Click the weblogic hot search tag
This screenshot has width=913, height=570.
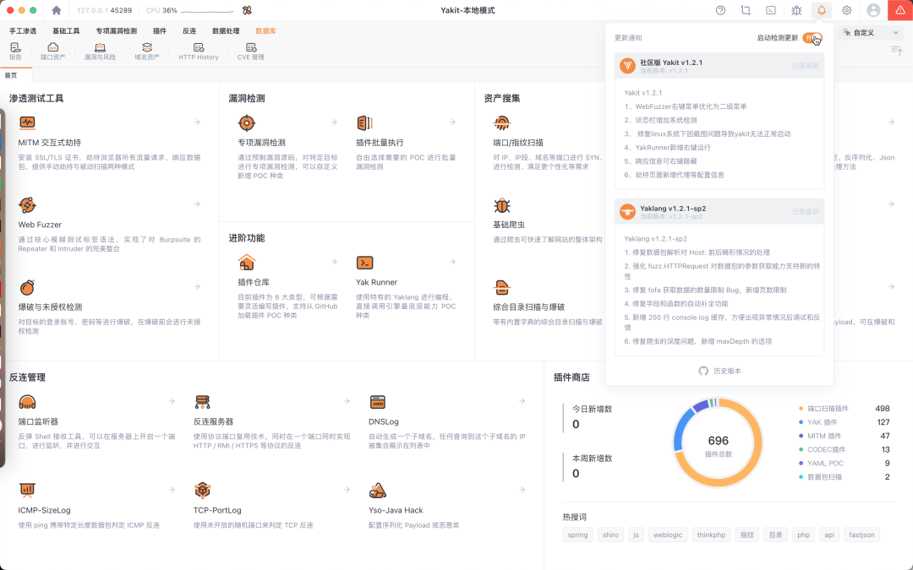pos(668,535)
